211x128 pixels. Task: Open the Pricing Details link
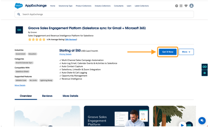(65, 54)
